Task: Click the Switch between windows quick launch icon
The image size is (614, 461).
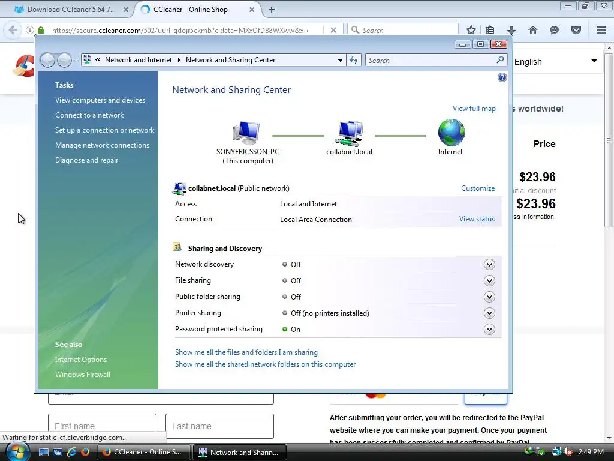Action: click(x=58, y=452)
